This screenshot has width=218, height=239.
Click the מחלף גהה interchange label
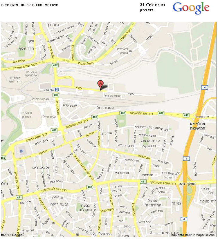[x=187, y=184]
